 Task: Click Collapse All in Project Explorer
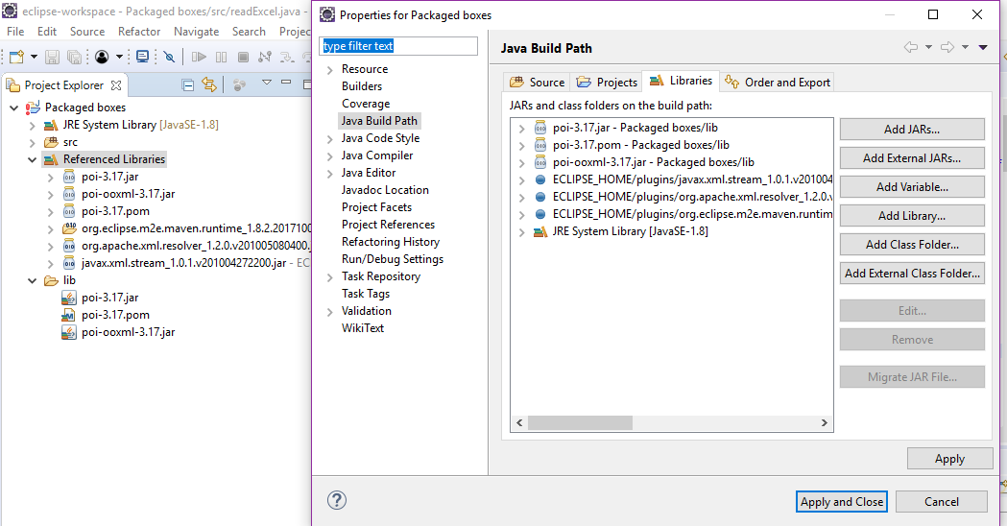click(188, 84)
